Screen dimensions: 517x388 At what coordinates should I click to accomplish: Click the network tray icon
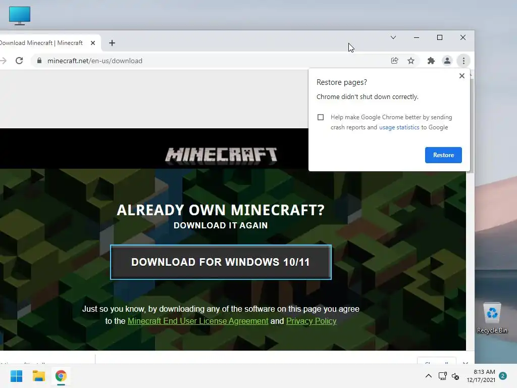click(x=442, y=376)
